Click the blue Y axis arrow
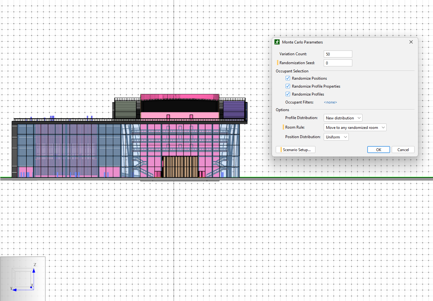 [x=15, y=290]
